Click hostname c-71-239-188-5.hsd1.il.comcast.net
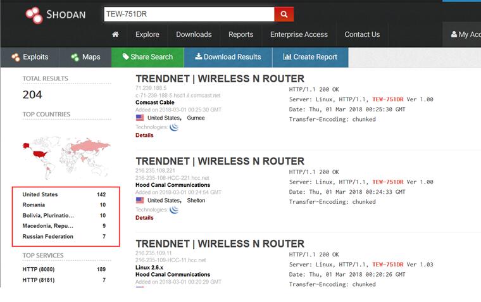 [178, 96]
